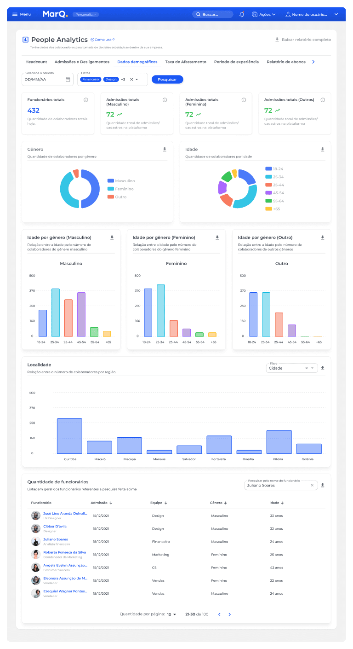Sort table by Idade column
Screen dimensions: 353x649
pyautogui.click(x=277, y=503)
